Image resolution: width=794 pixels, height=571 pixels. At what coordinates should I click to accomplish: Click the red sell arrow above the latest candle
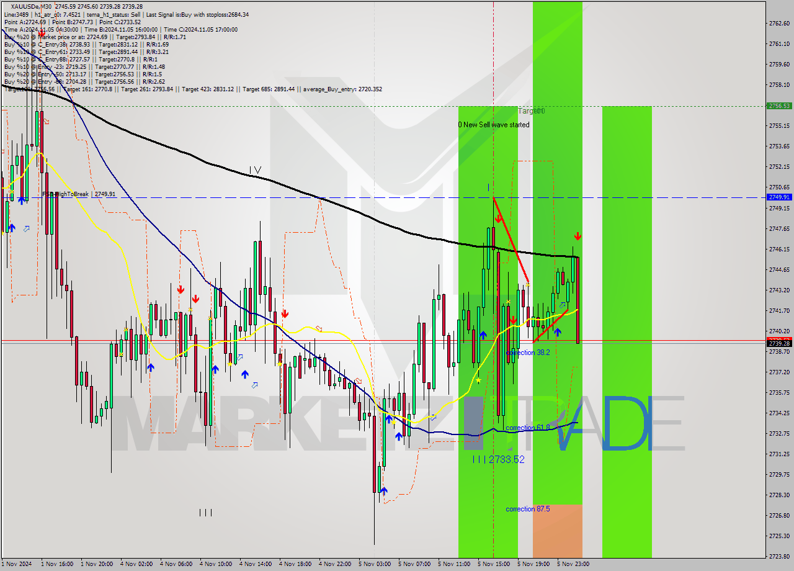[578, 236]
